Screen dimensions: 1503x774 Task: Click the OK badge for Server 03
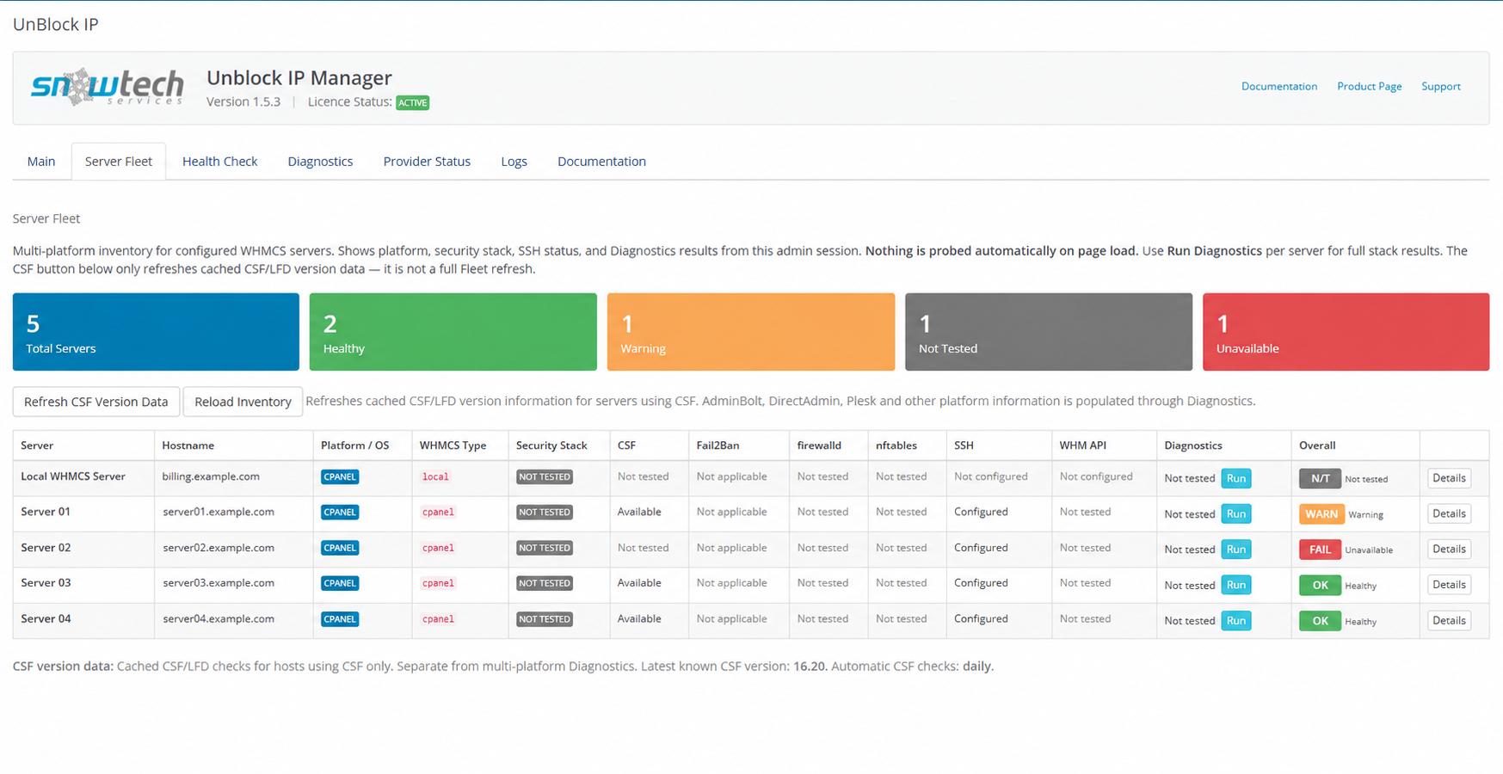pyautogui.click(x=1320, y=586)
